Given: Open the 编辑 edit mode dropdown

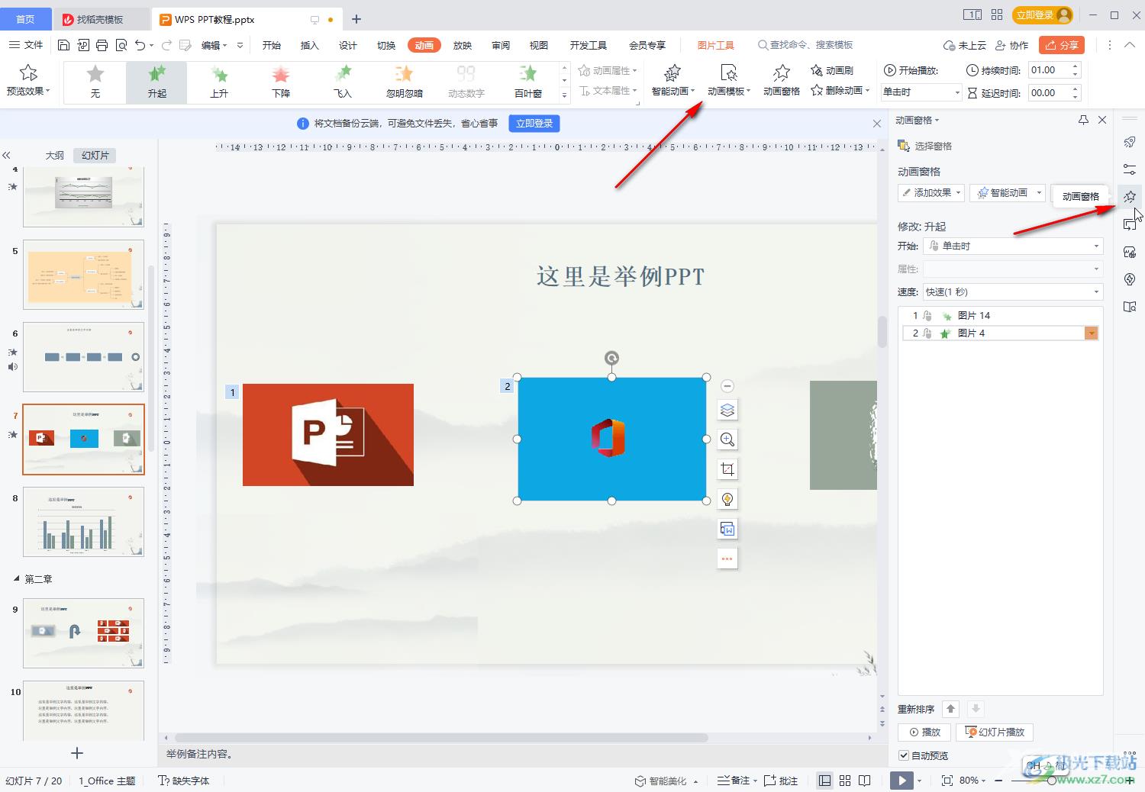Looking at the screenshot, I should [x=214, y=45].
